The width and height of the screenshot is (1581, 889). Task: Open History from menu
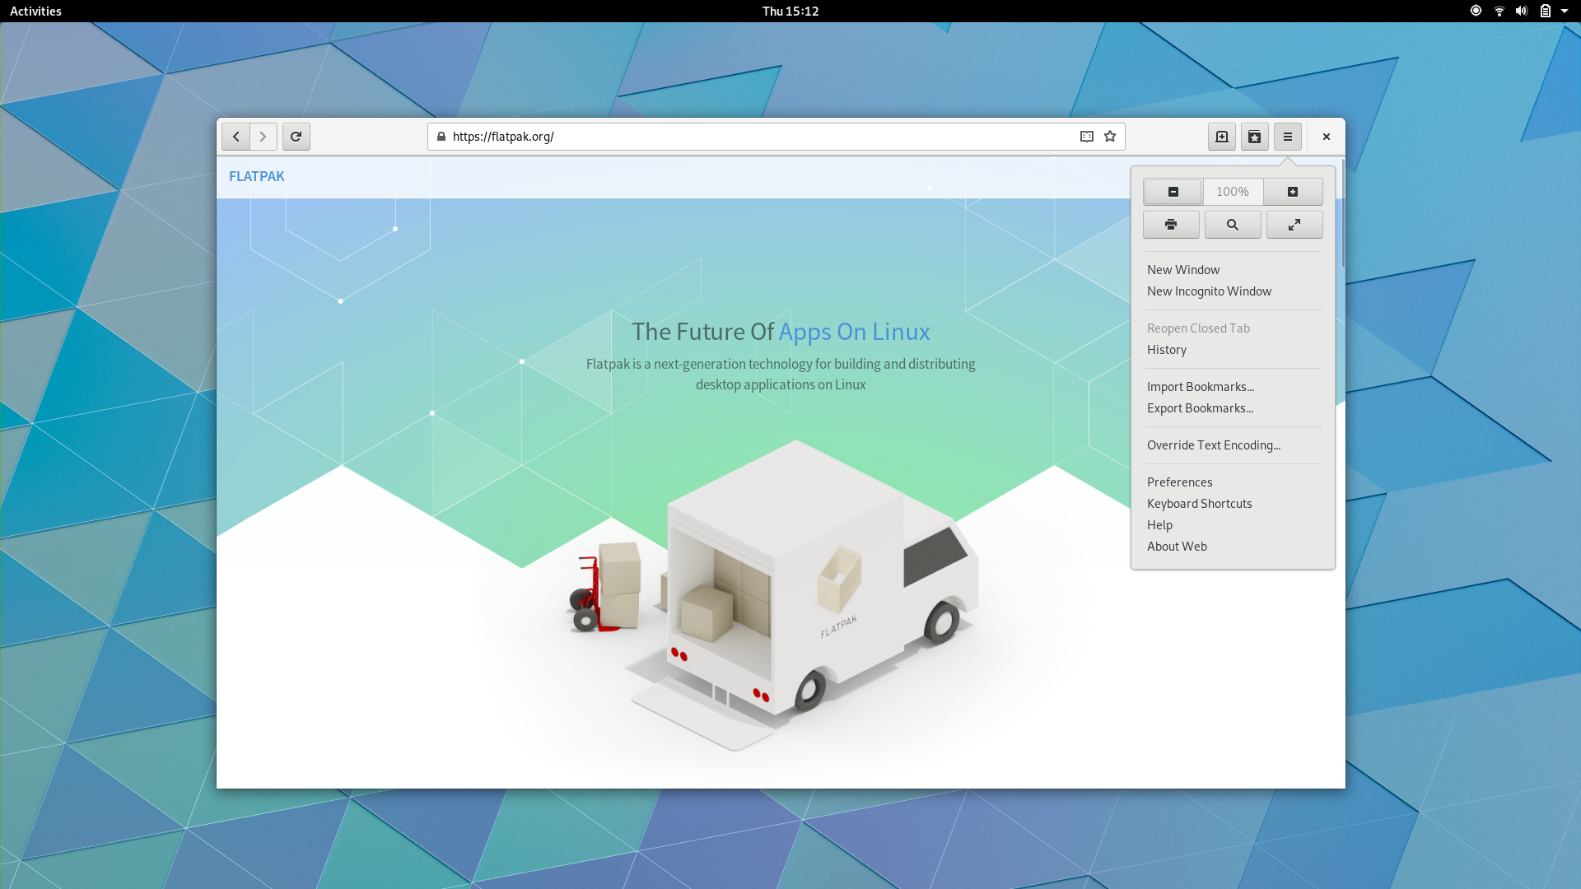(1166, 348)
